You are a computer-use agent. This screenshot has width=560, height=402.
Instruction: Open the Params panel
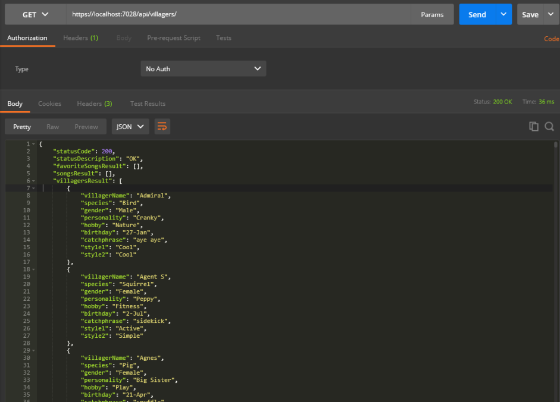[x=432, y=14]
